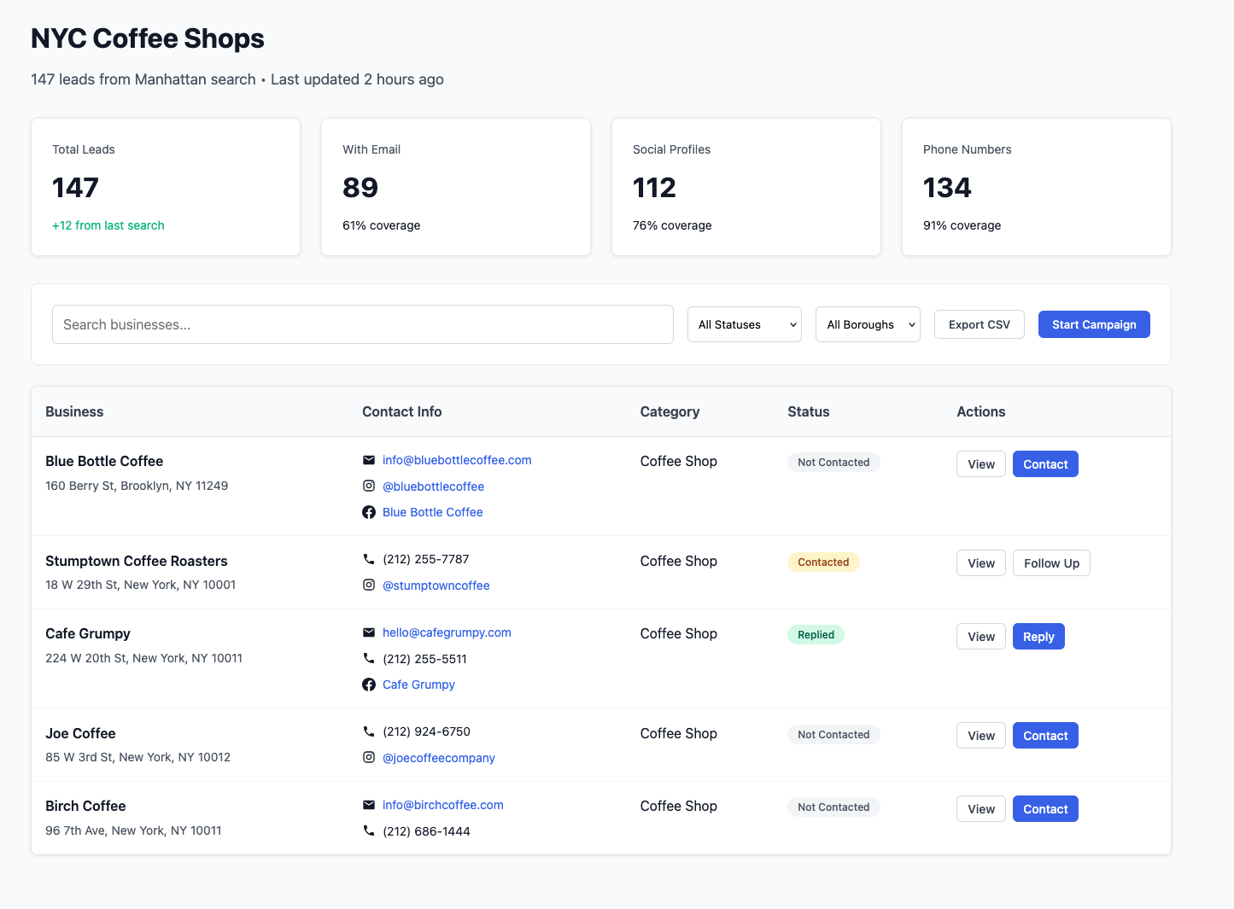
Task: Click the Replied status badge for Cafe Grumpy
Action: click(x=816, y=634)
